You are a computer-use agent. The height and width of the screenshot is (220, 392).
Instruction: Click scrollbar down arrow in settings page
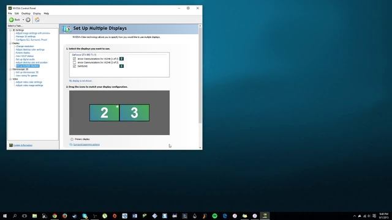tap(200, 148)
